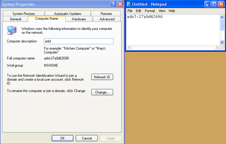Click the Apply button
Viewport: 226px width, 144px height.
(111, 138)
